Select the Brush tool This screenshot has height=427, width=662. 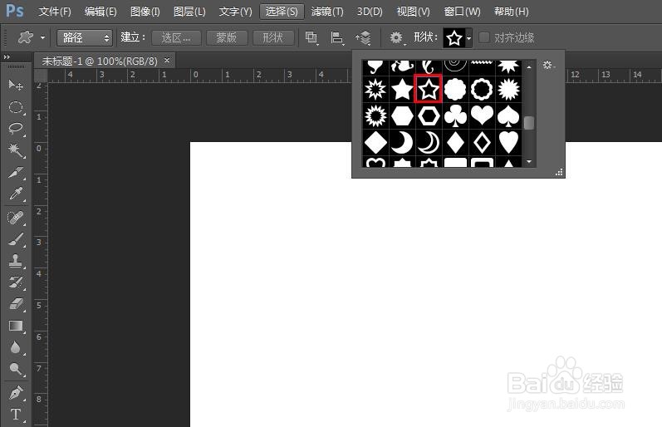click(16, 239)
